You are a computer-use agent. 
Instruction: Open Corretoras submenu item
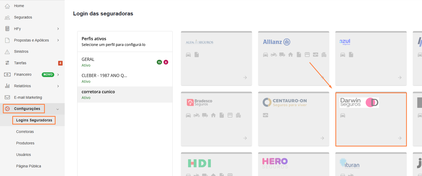pyautogui.click(x=25, y=132)
